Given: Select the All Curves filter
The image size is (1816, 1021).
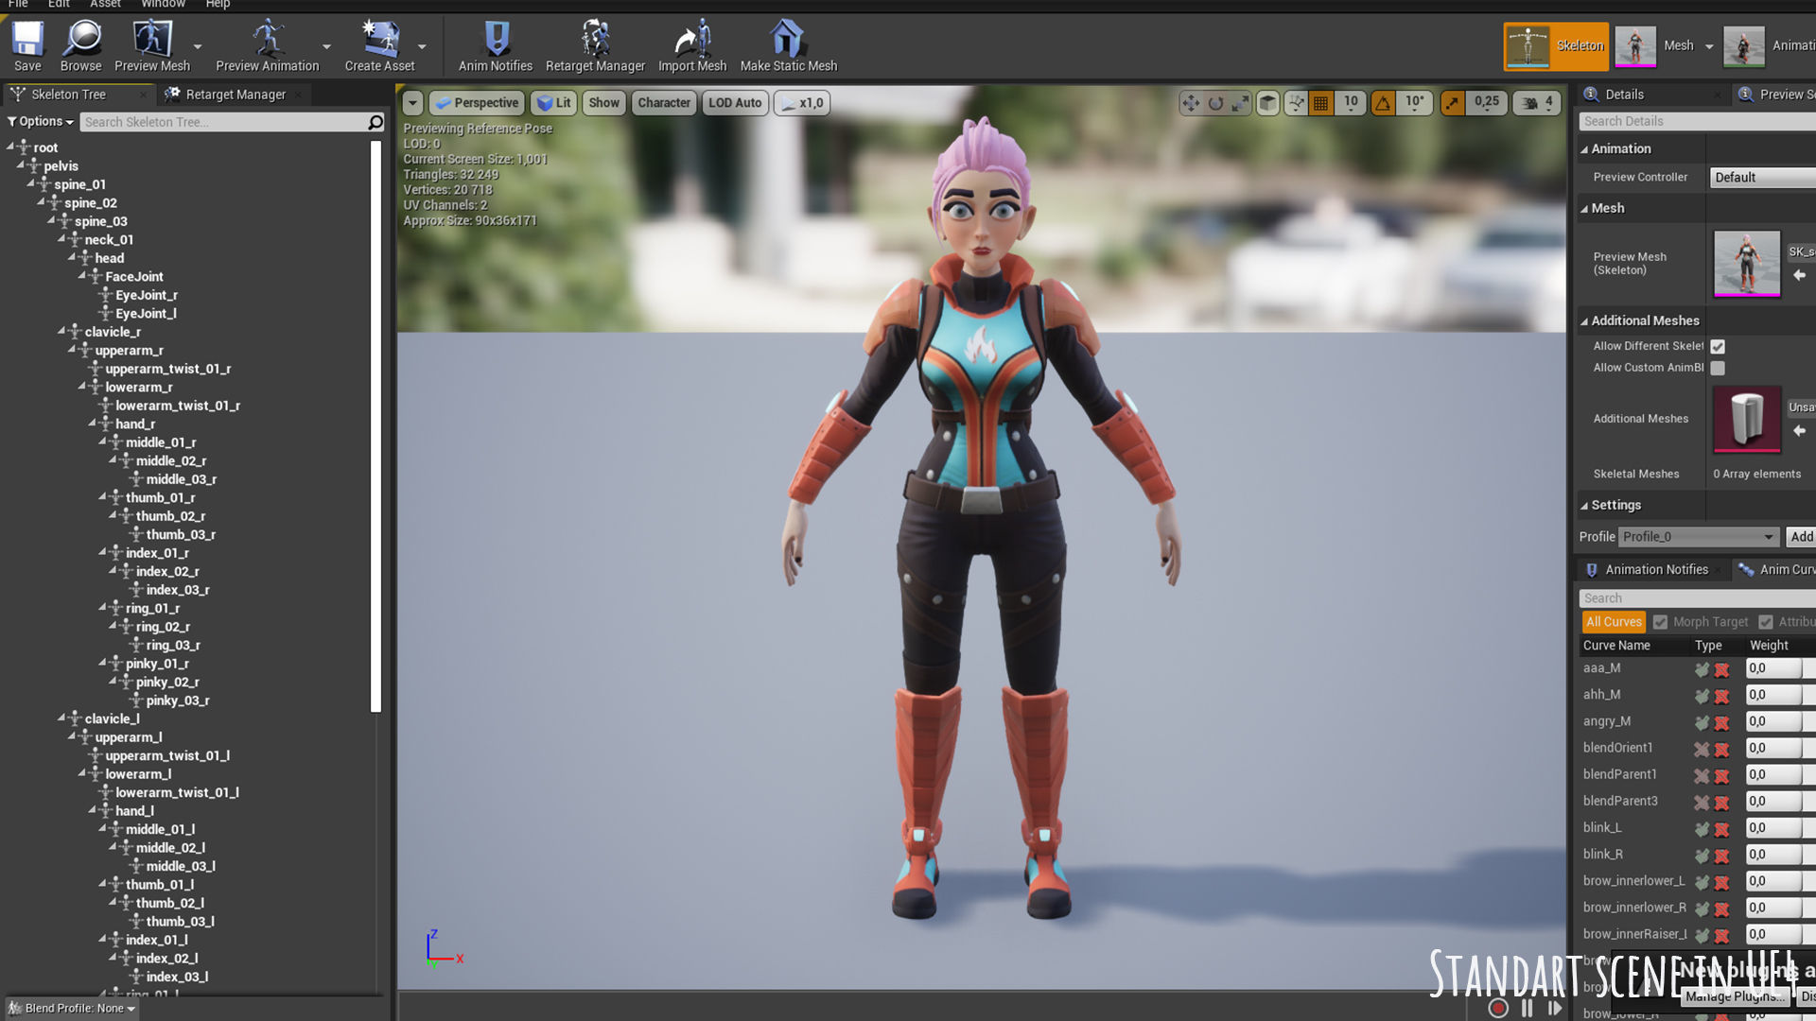Looking at the screenshot, I should coord(1614,622).
